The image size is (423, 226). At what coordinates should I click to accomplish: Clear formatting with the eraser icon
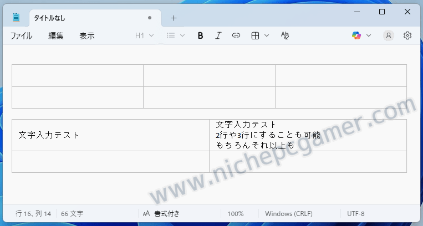click(x=285, y=35)
